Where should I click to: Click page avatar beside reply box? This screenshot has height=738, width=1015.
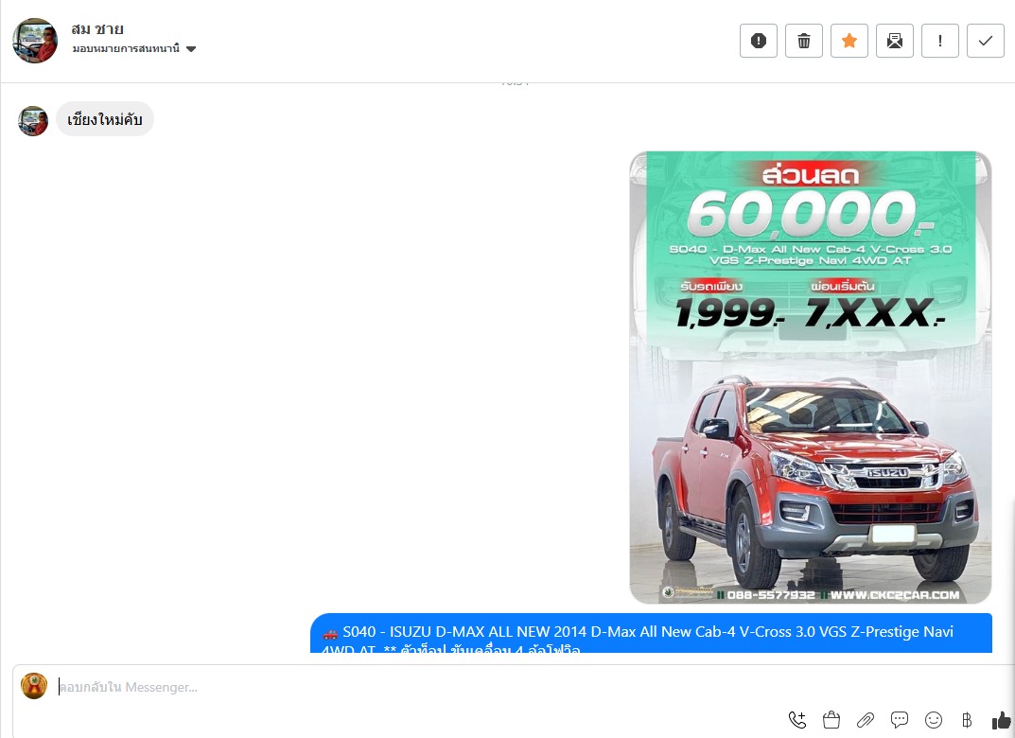34,686
